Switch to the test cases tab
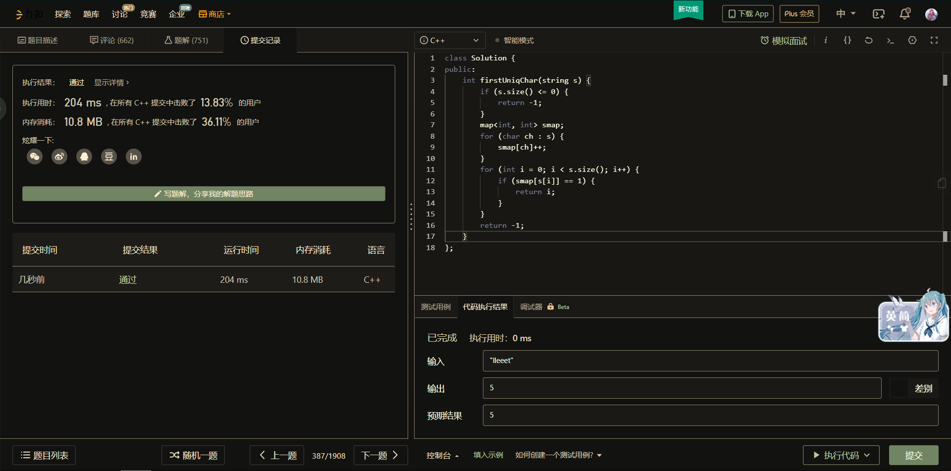Screen dimensions: 951x471 point(436,307)
